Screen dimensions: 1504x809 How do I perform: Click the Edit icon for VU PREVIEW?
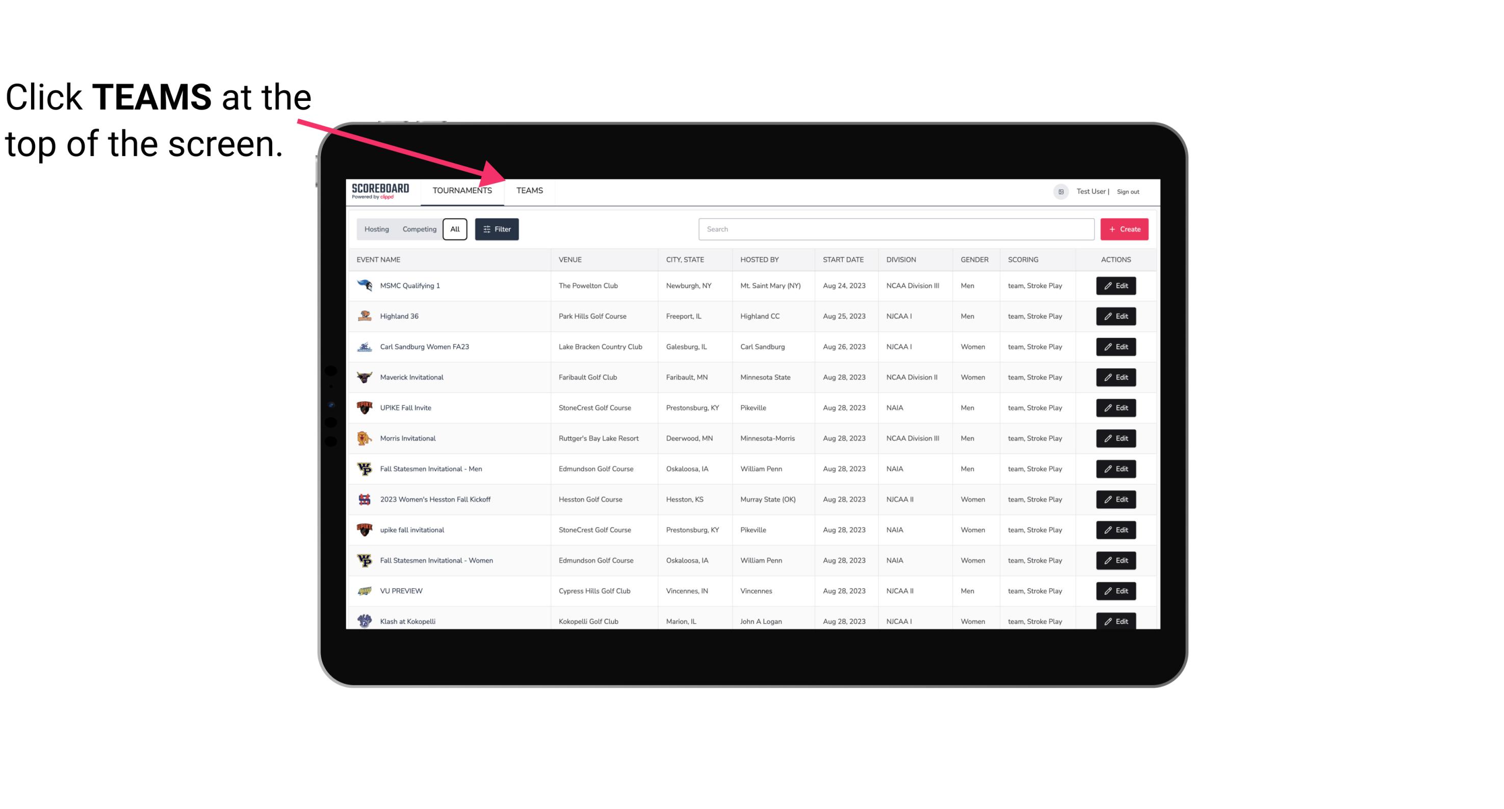tap(1117, 591)
